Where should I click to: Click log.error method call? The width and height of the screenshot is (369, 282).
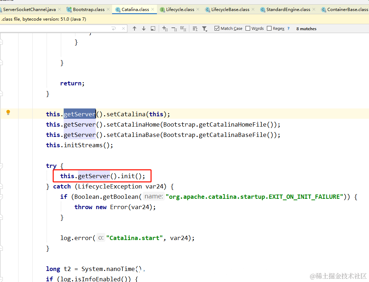(x=76, y=238)
